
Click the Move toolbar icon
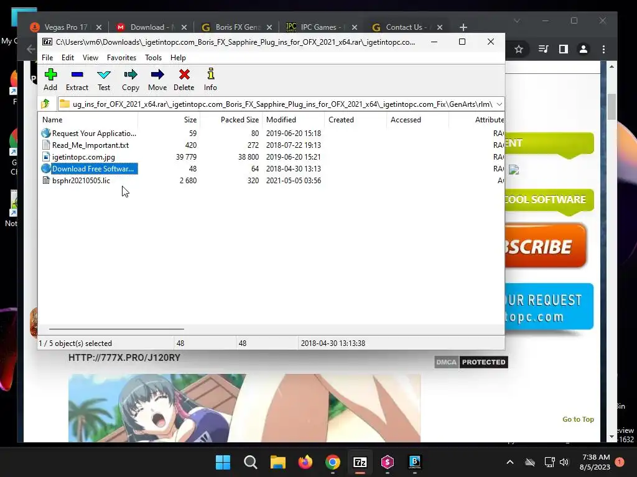coord(157,79)
